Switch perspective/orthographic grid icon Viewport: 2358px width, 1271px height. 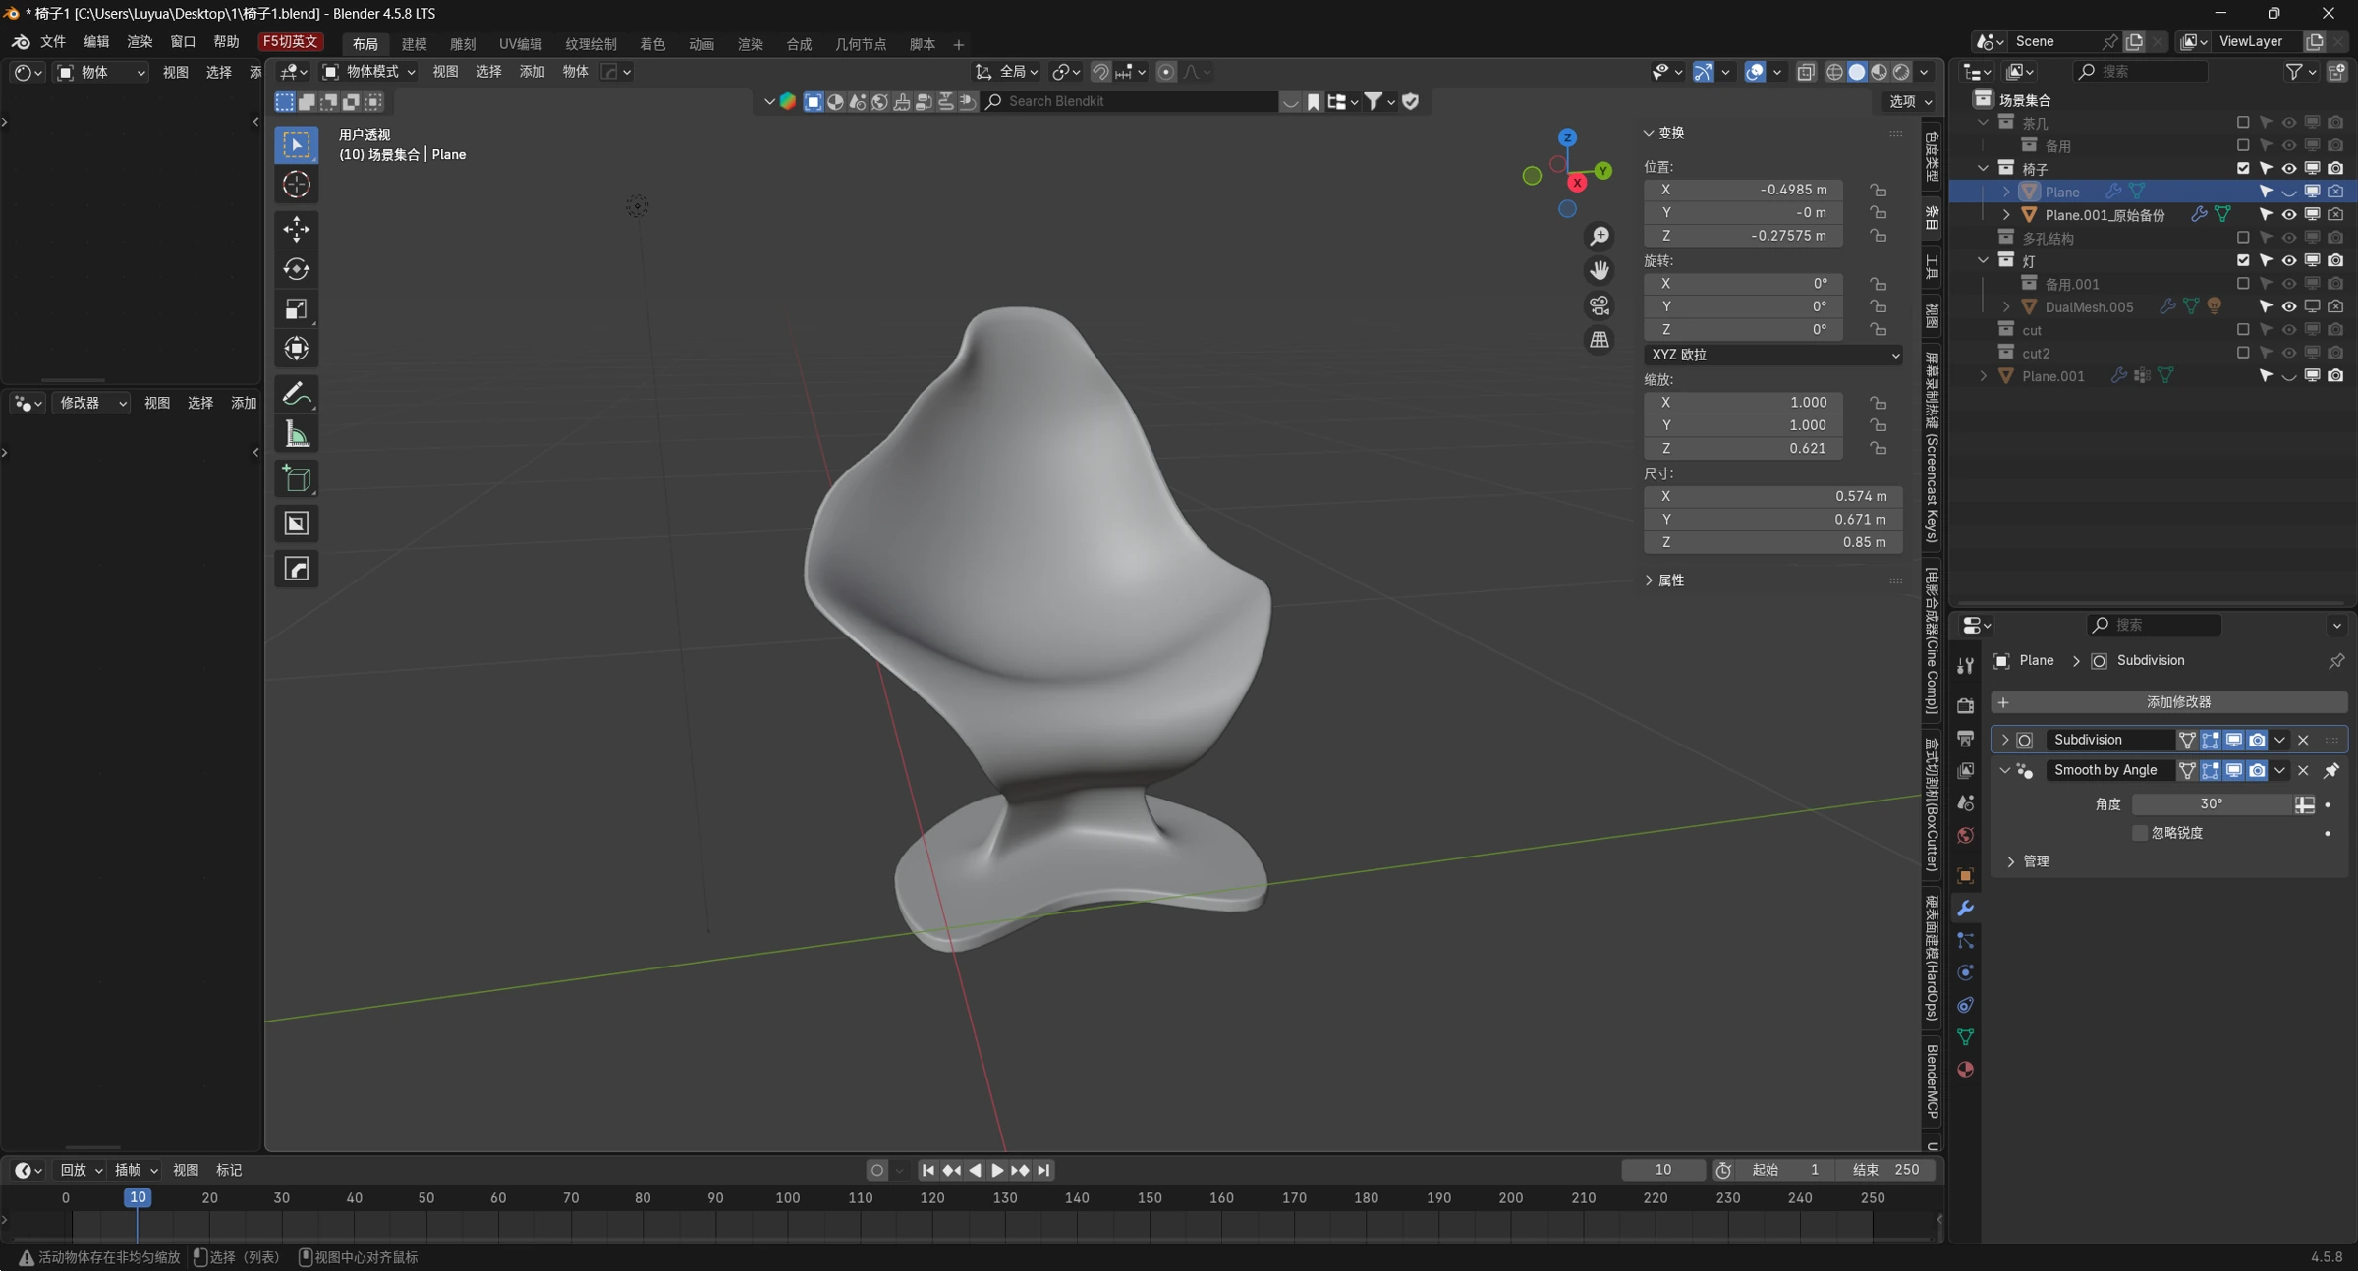1600,340
